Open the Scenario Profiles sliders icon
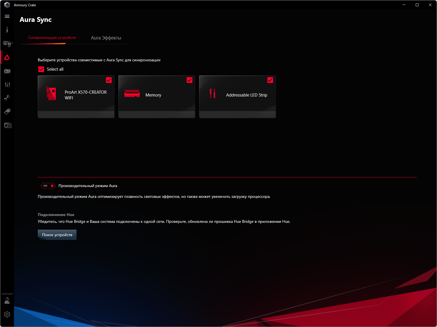 [x=7, y=84]
